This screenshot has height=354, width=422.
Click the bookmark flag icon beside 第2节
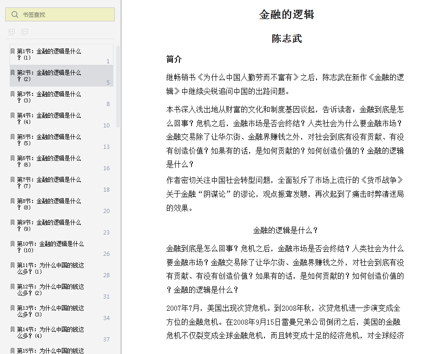tap(13, 73)
